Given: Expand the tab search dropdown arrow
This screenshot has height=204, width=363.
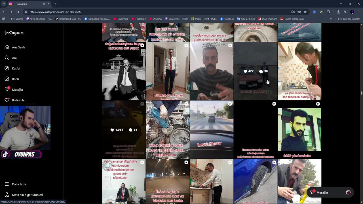Looking at the screenshot, I should point(4,4).
